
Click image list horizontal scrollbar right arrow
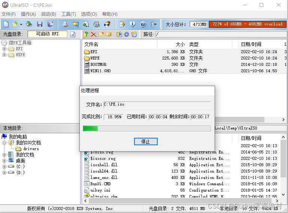tap(284, 120)
